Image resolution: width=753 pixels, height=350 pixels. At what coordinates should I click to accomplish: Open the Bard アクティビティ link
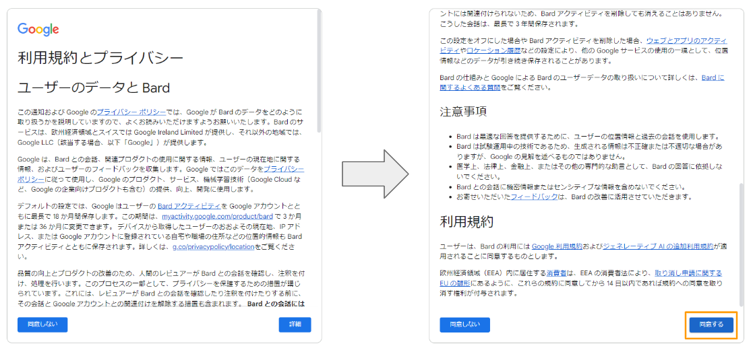(x=189, y=206)
